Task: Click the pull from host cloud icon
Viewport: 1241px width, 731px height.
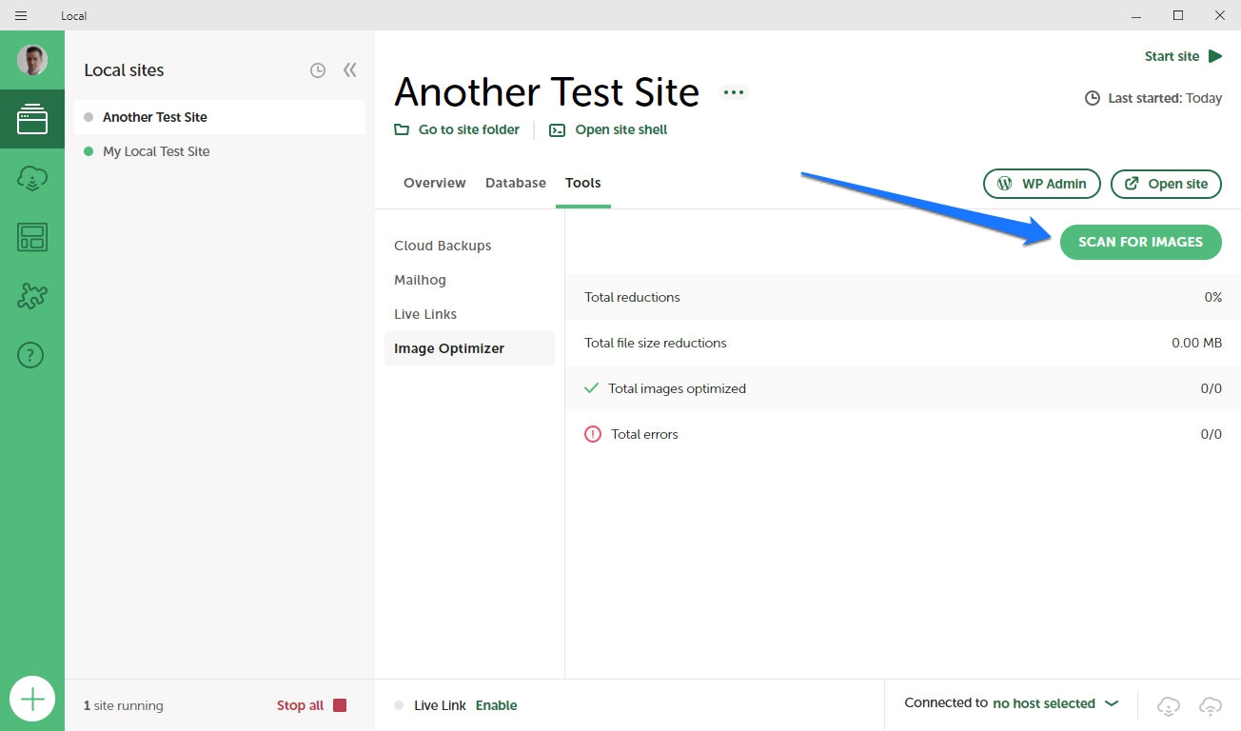Action: [1169, 705]
